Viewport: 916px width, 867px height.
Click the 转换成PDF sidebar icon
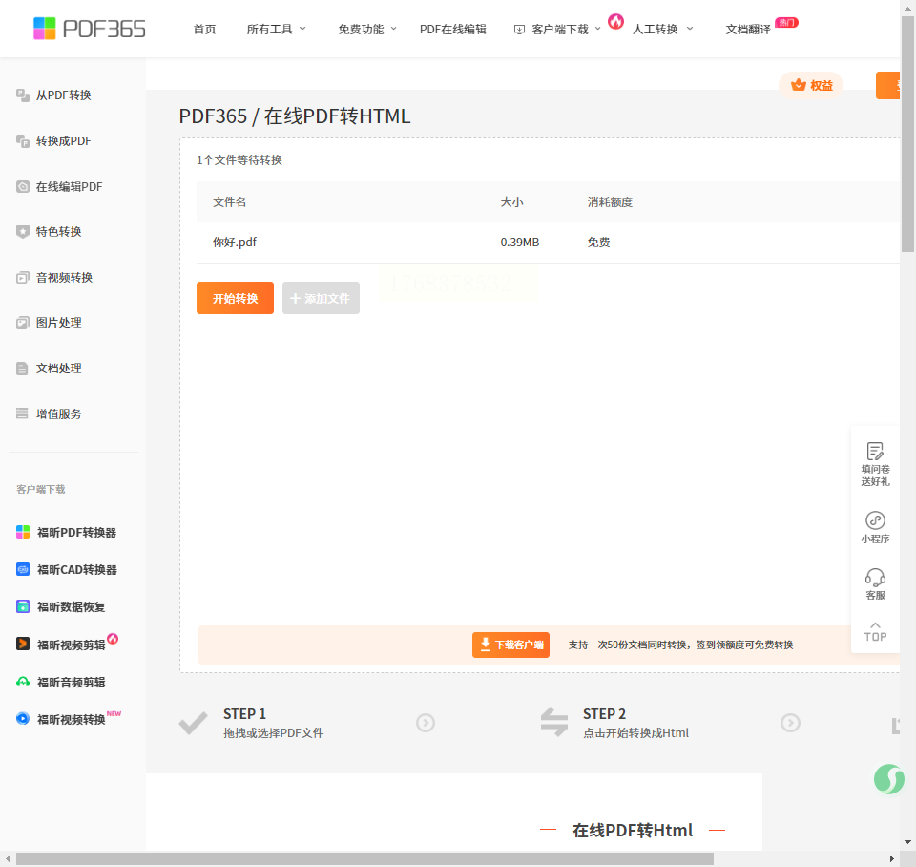(23, 141)
